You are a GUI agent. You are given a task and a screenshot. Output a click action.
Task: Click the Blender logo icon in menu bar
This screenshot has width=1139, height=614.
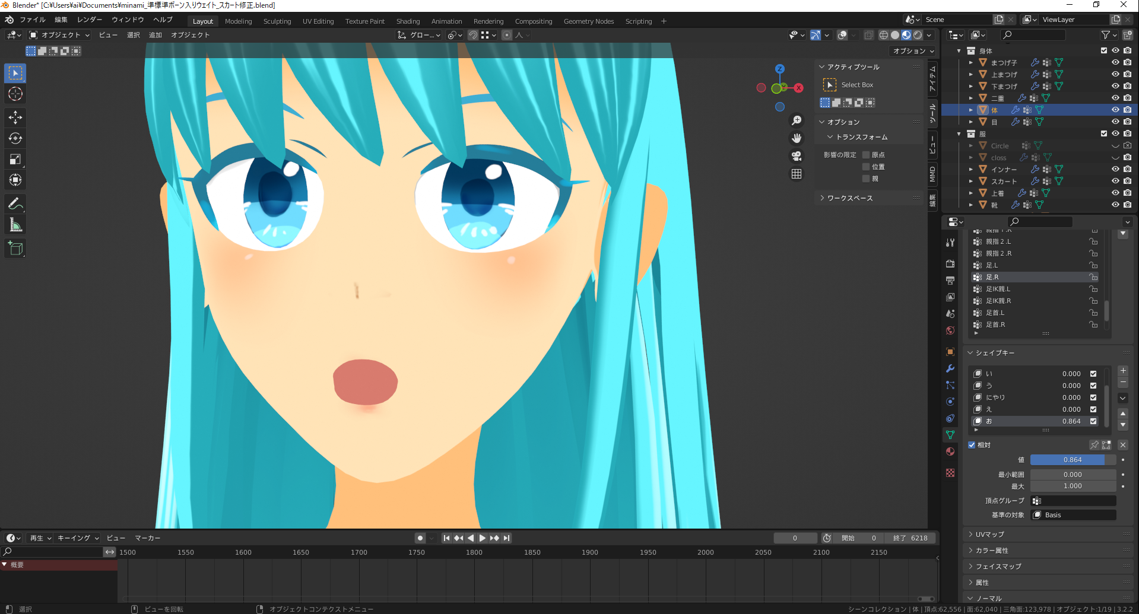[x=9, y=20]
